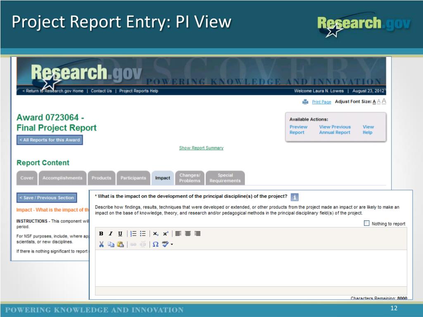This screenshot has width=423, height=317.
Task: Click inside the impact text editor area
Action: coord(251,268)
